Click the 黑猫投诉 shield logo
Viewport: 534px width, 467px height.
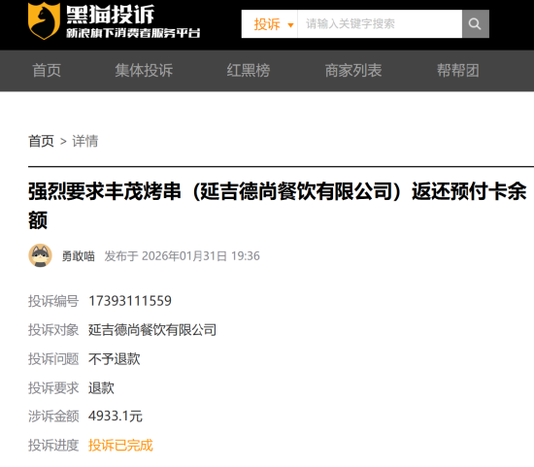pyautogui.click(x=45, y=20)
